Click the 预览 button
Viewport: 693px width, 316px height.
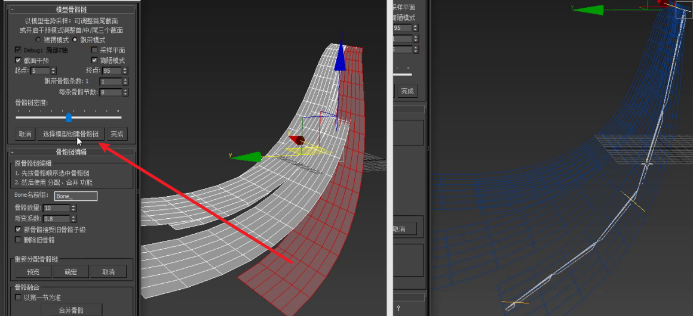coord(33,272)
